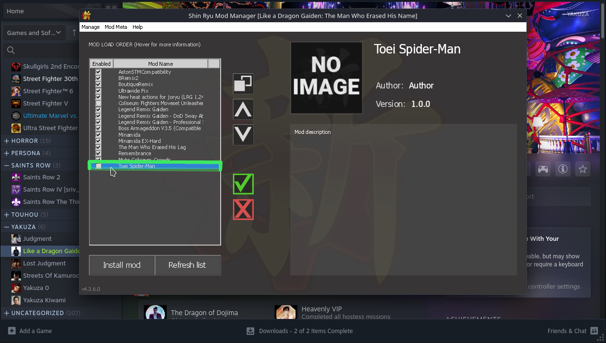The width and height of the screenshot is (606, 343).
Task: Click the green checkmark button
Action: click(x=243, y=184)
